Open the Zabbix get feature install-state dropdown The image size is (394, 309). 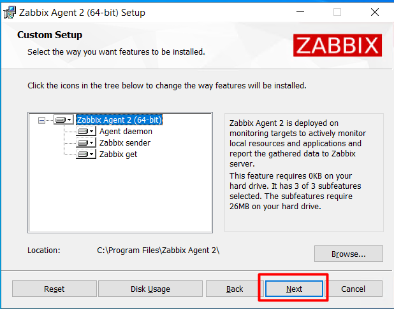tap(86, 154)
